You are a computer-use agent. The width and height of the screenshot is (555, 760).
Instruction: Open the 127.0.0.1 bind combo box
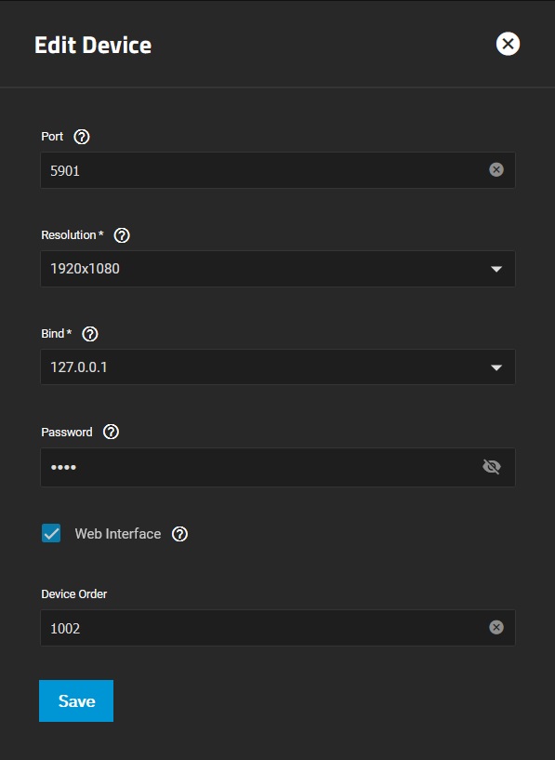pos(278,367)
